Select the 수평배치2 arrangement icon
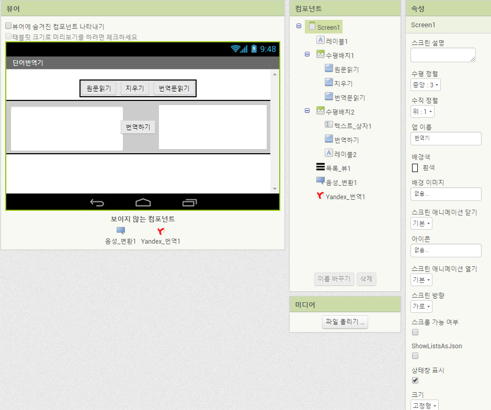 [320, 111]
